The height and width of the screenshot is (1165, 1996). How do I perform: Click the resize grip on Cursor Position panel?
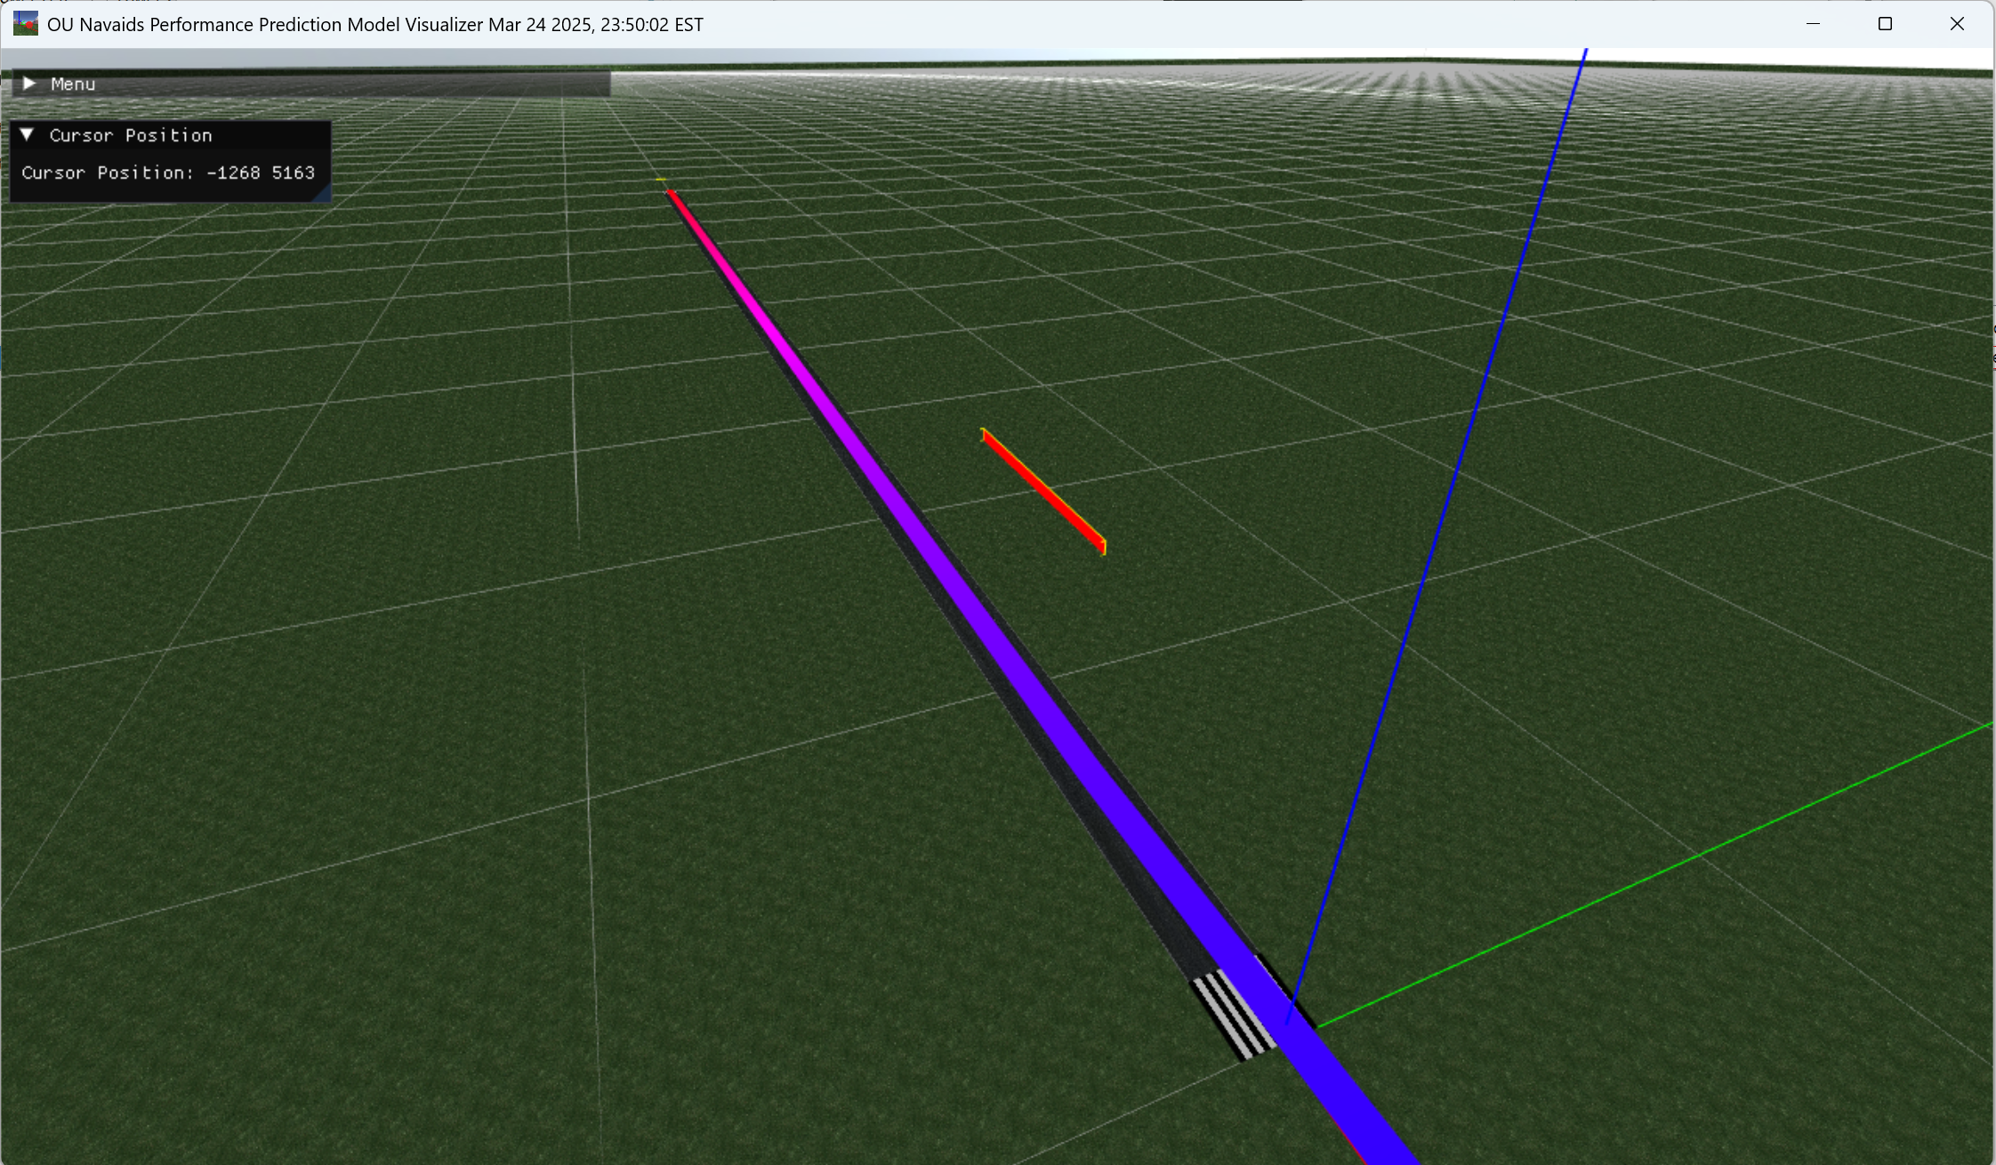pyautogui.click(x=322, y=193)
